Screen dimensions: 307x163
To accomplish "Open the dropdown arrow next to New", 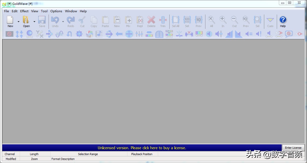I will [18, 22].
